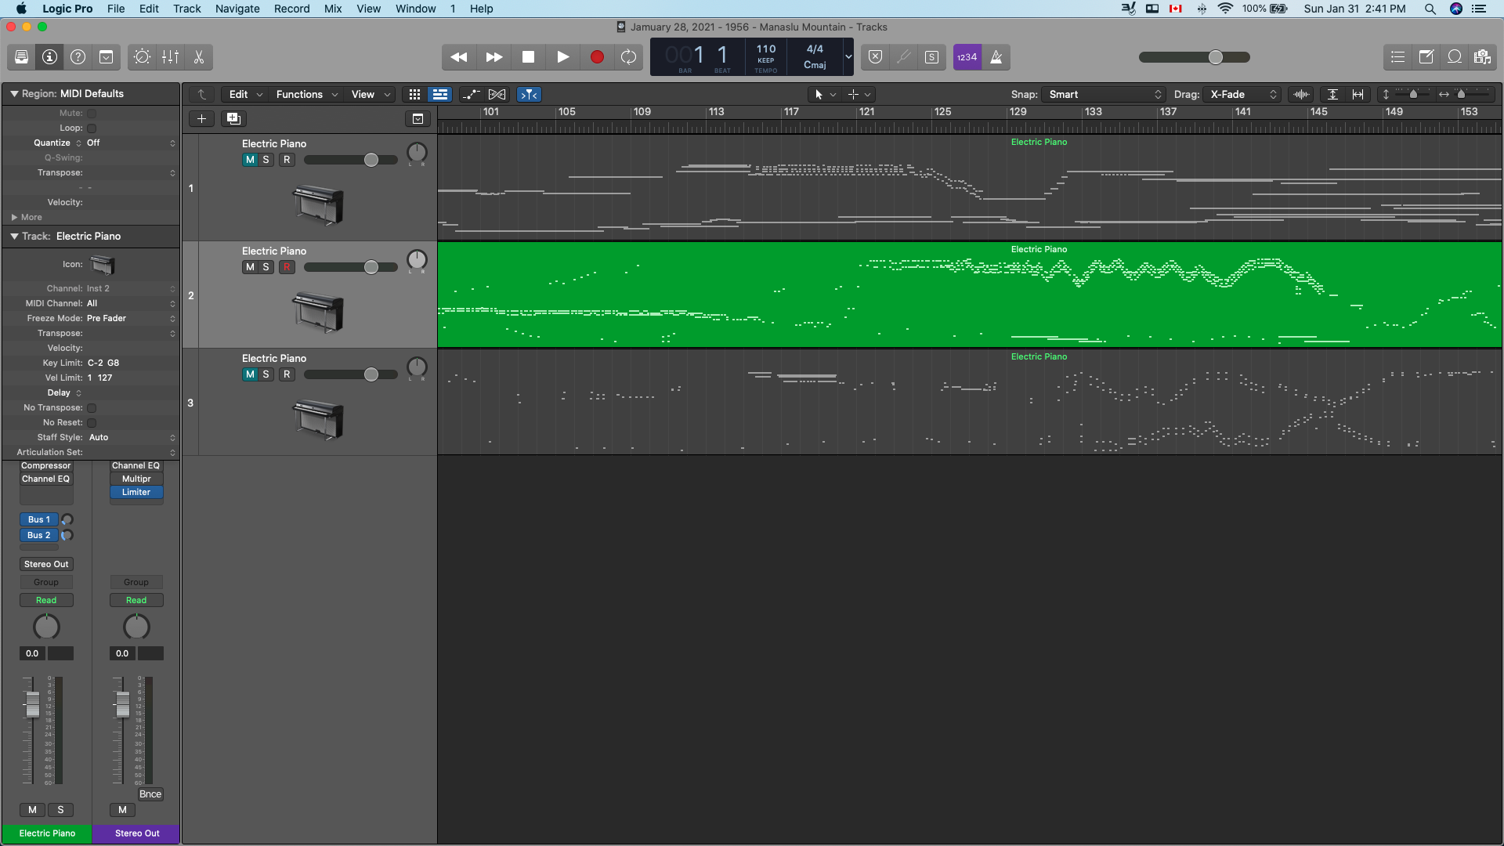Enable No Transpose checkbox
The width and height of the screenshot is (1504, 846).
click(92, 408)
